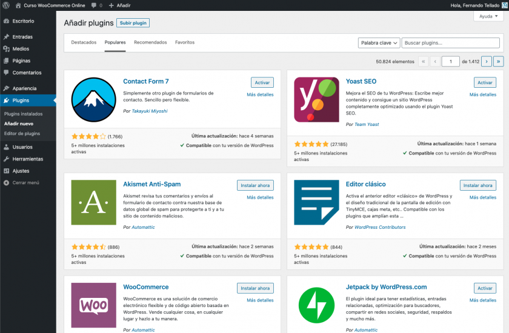Open the Palabra clave search type dropdown
The height and width of the screenshot is (333, 509).
click(x=379, y=43)
